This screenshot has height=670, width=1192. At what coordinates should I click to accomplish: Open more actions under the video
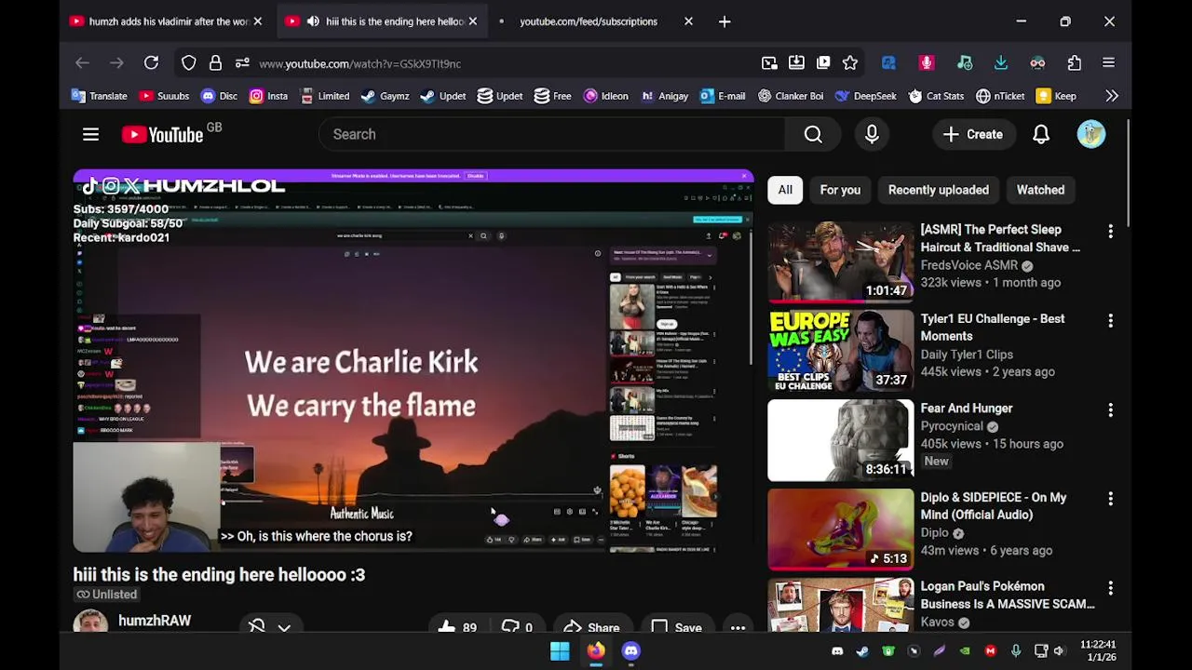coord(738,626)
